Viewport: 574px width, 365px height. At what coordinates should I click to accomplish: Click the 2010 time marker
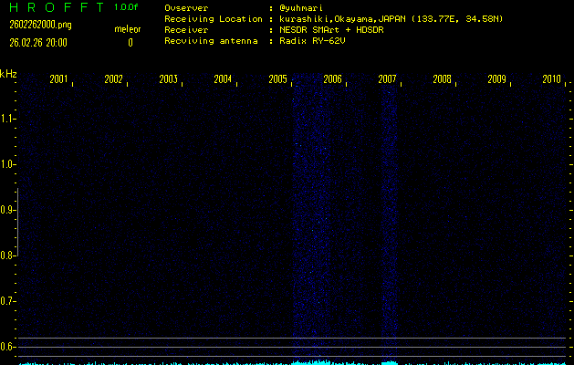551,79
